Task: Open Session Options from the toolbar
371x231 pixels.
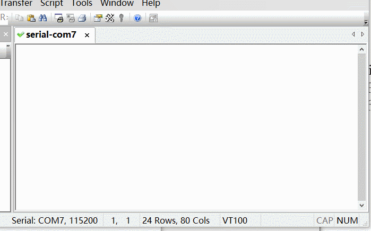Action: (98, 18)
